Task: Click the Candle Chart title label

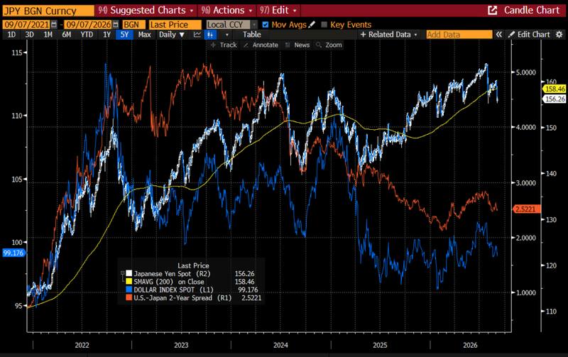Action: click(x=531, y=10)
